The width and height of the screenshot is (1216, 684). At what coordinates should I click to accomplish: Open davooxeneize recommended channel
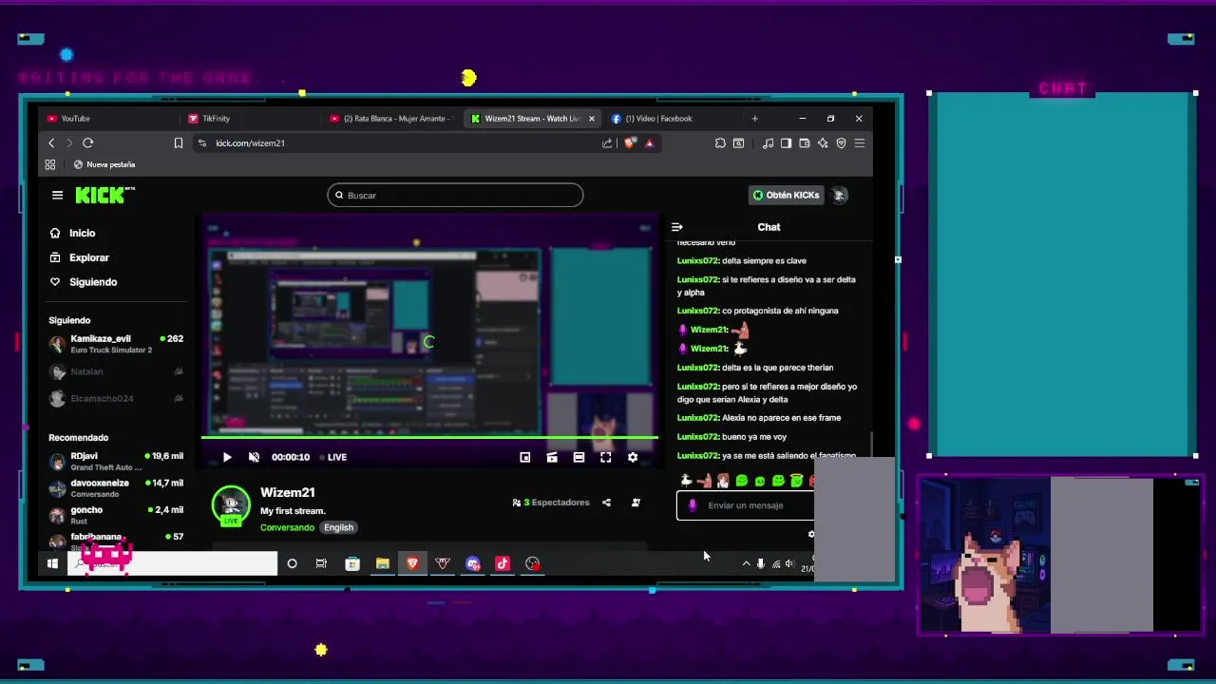click(x=116, y=488)
